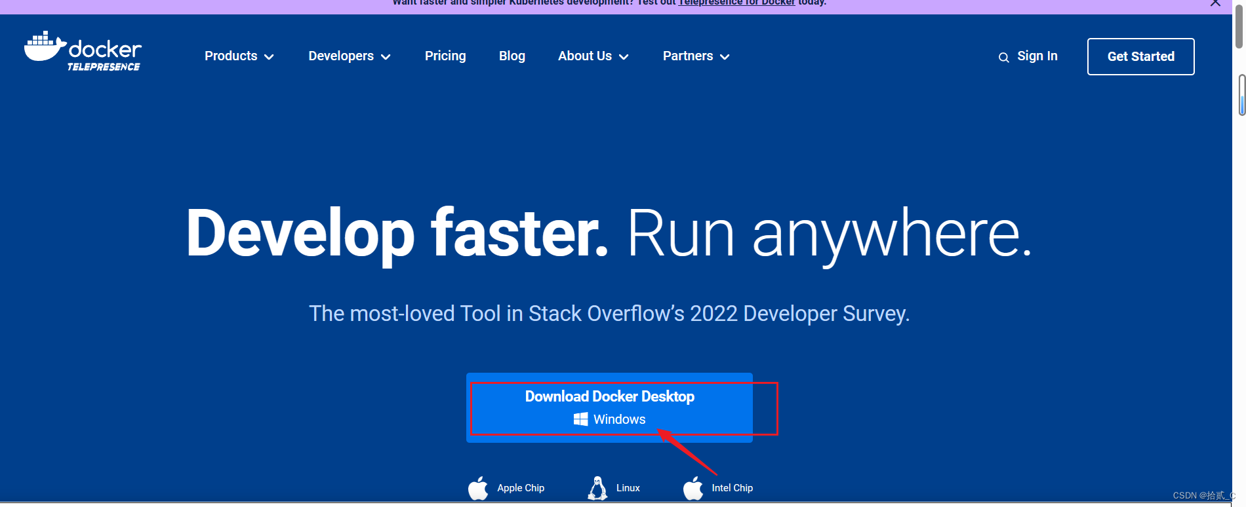The width and height of the screenshot is (1246, 507).
Task: Click the Windows logo in download button
Action: click(x=580, y=419)
